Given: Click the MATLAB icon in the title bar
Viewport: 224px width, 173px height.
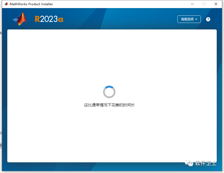Looking at the screenshot, I should point(6,4).
